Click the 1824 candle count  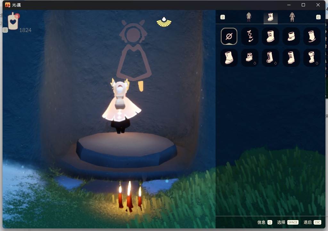pyautogui.click(x=25, y=30)
